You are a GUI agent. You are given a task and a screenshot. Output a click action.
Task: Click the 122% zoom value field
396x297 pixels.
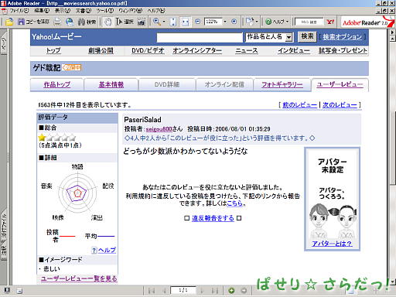(213, 22)
